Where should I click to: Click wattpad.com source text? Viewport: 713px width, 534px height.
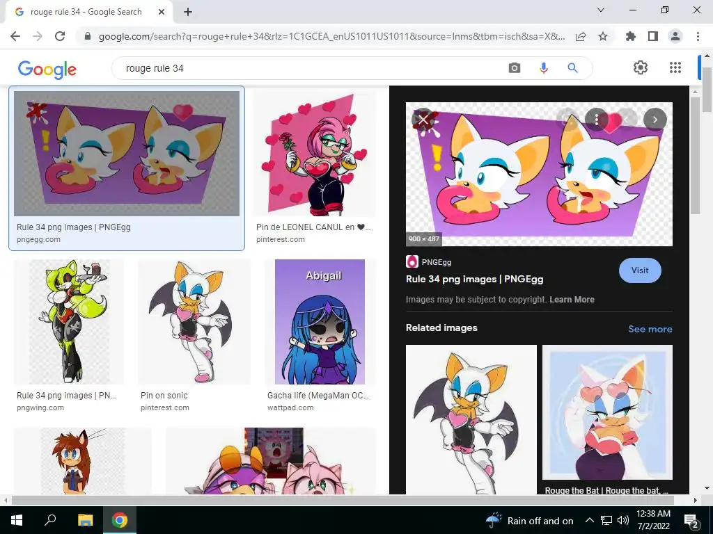290,407
